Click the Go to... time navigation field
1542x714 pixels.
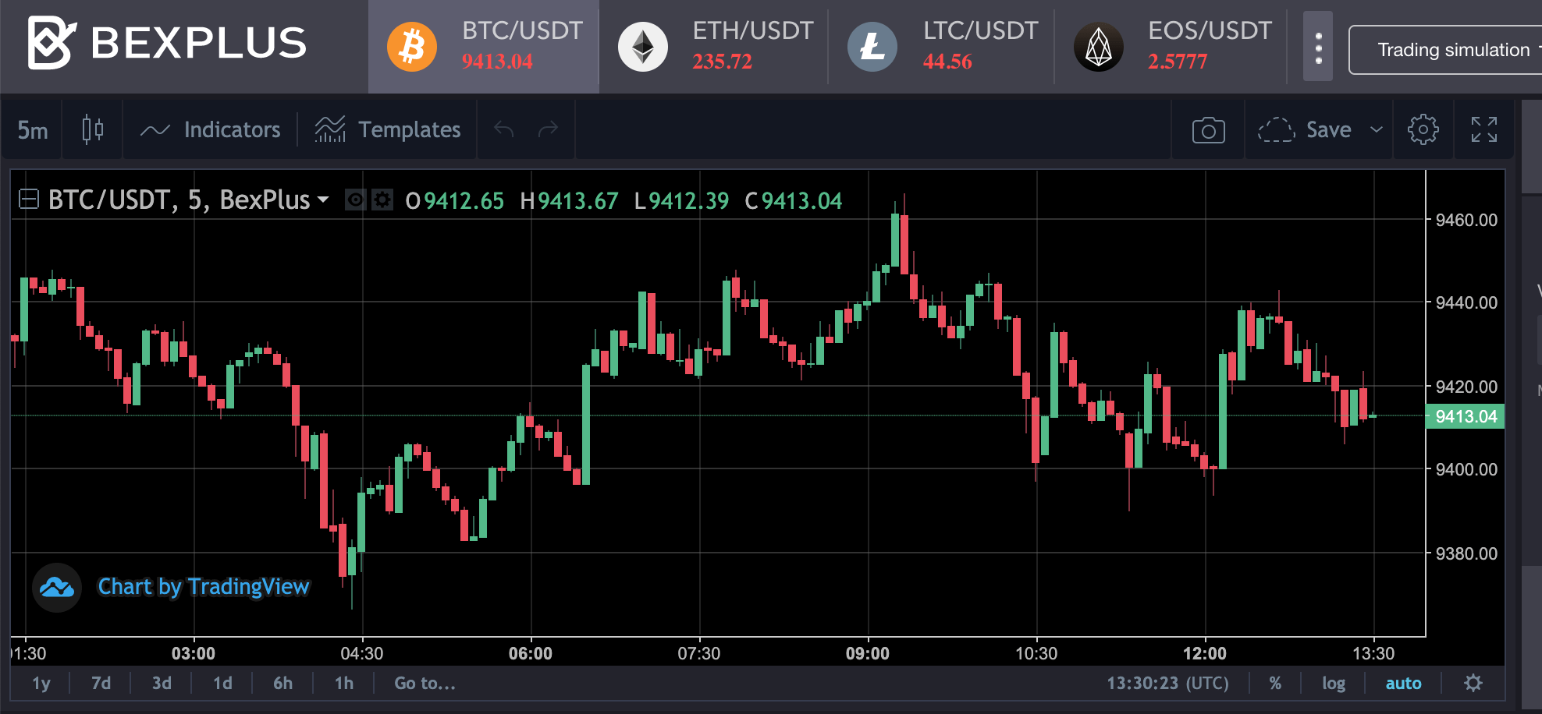pos(424,683)
